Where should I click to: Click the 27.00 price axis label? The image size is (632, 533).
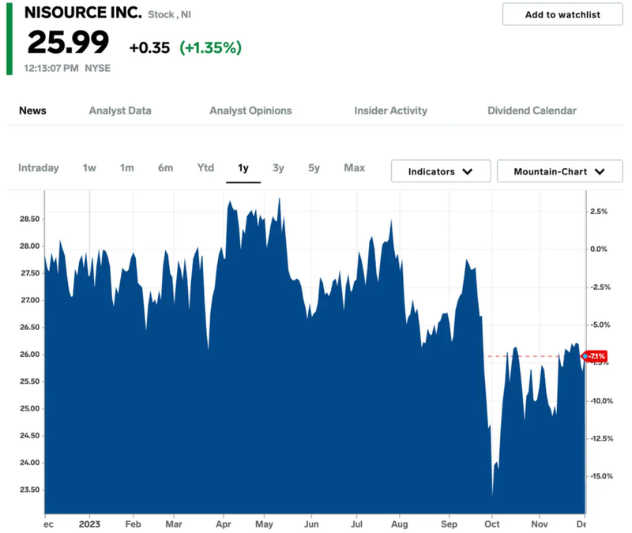(x=30, y=300)
